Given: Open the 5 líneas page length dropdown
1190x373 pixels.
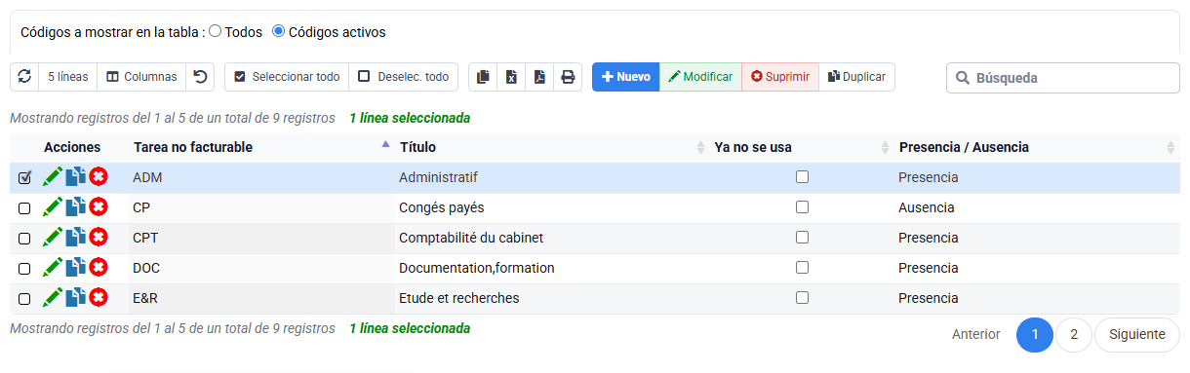Looking at the screenshot, I should pos(67,77).
